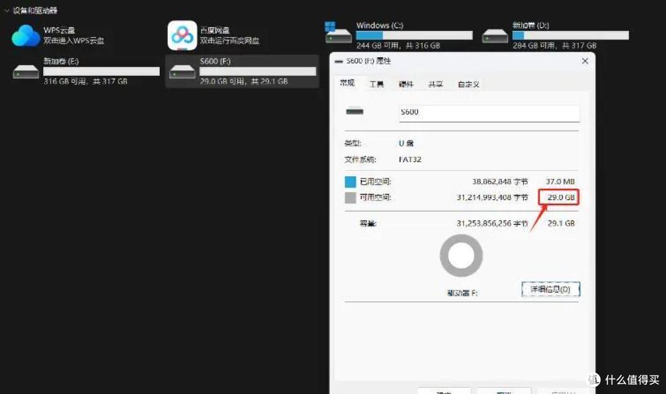Click the 文件系统: label
This screenshot has width=666, height=394.
pos(360,160)
